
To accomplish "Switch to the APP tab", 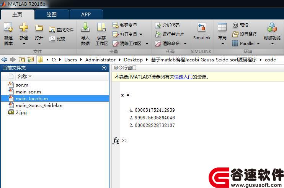I will pyautogui.click(x=86, y=14).
